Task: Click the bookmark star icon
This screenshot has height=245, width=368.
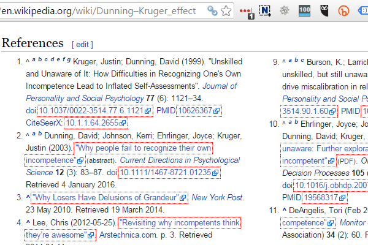Action: [x=226, y=11]
